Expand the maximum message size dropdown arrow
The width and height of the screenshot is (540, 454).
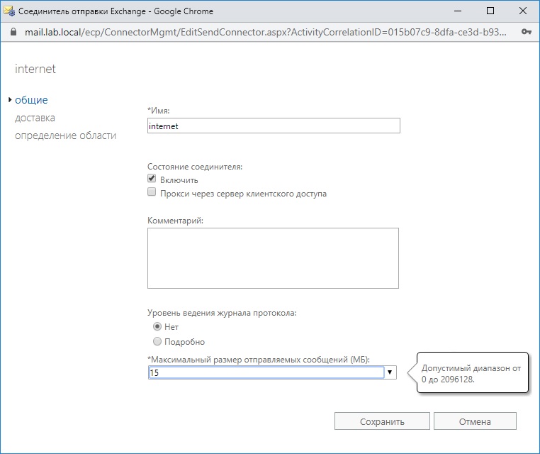(390, 372)
